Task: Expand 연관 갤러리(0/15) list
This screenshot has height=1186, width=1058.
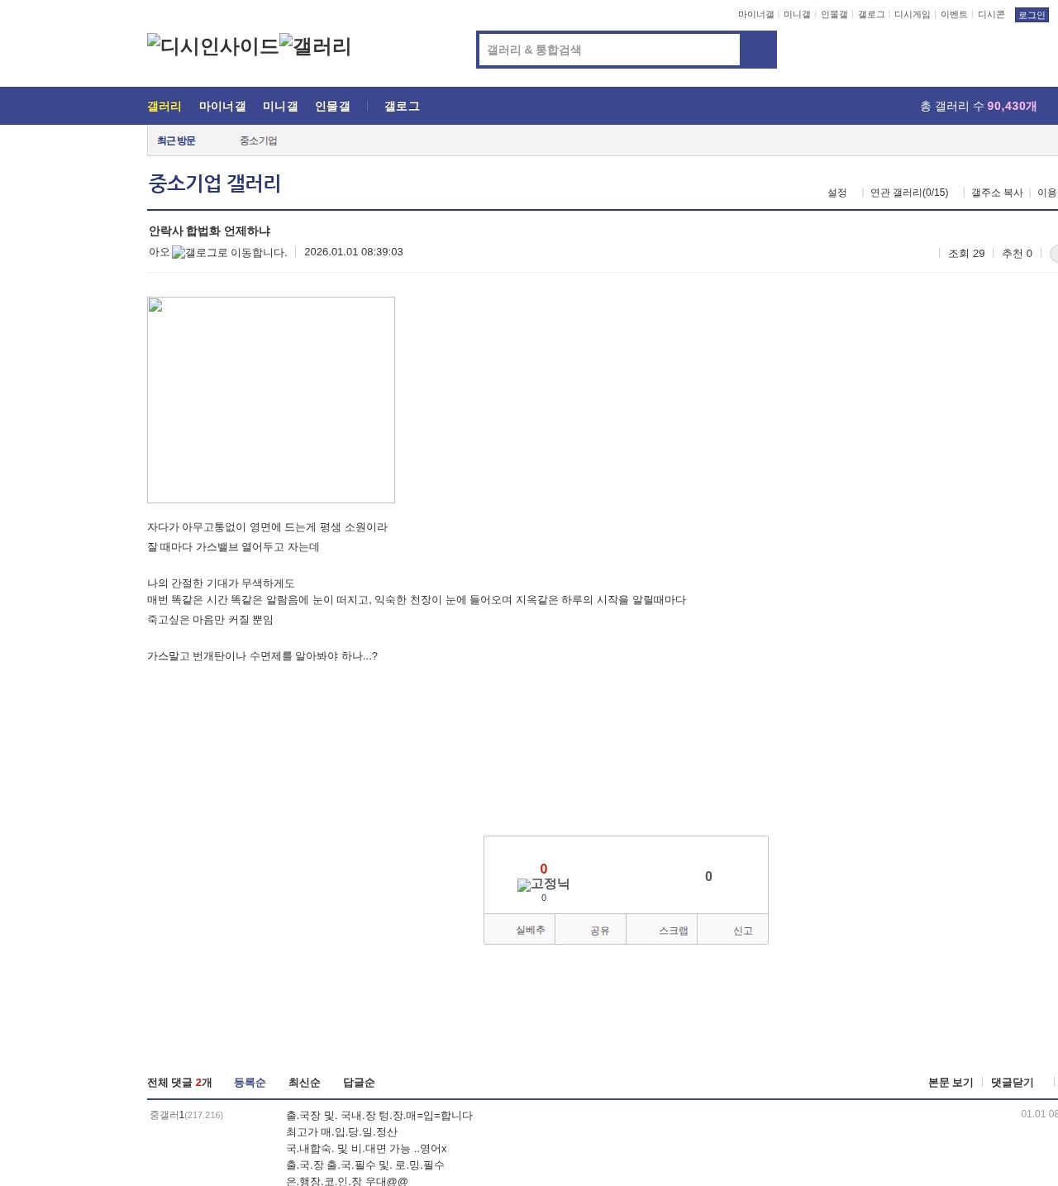Action: (909, 193)
